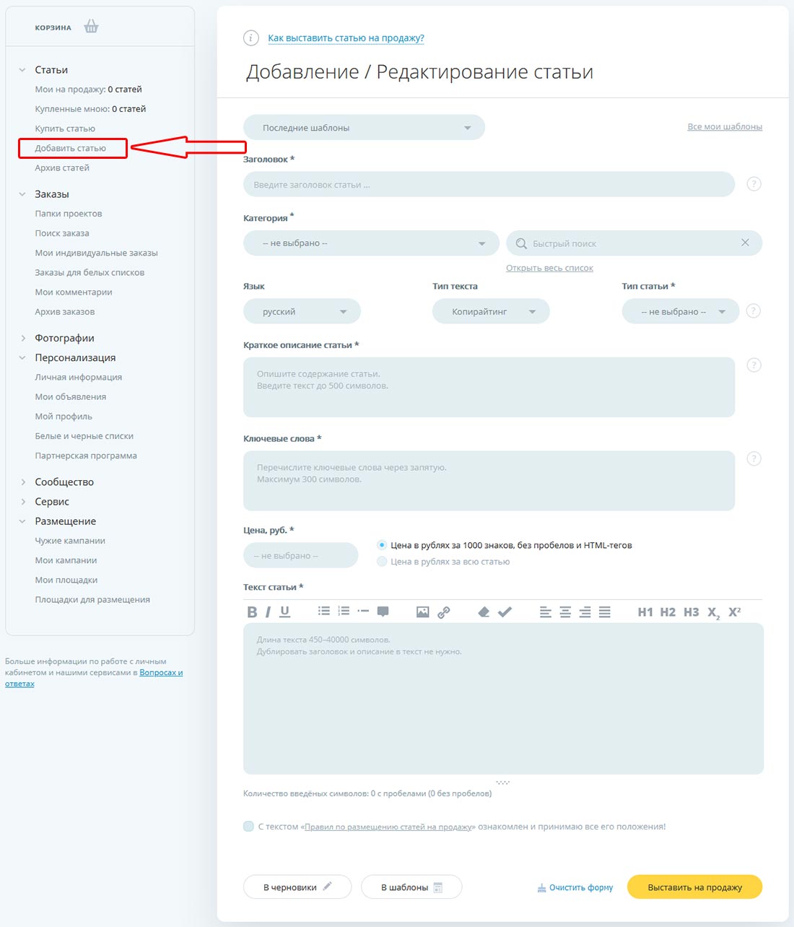Check the rules acceptance checkbox
This screenshot has width=794, height=927.
tap(248, 827)
